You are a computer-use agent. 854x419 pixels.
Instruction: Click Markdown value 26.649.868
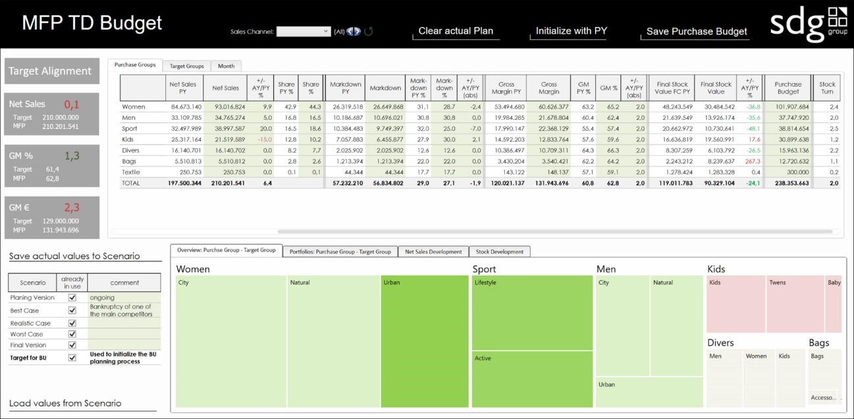387,107
